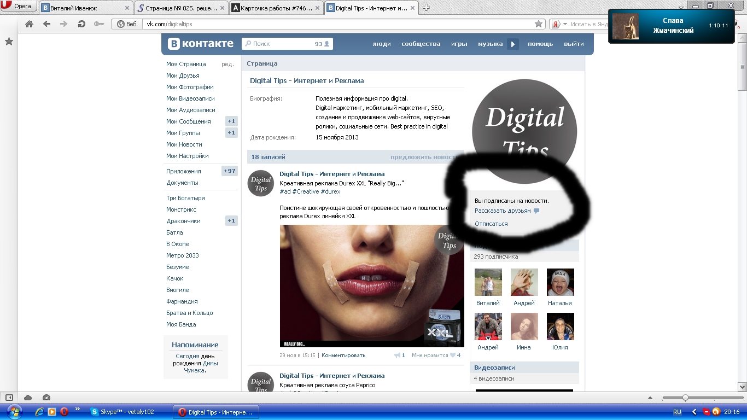Open subscriber Инна's avatar

[524, 326]
